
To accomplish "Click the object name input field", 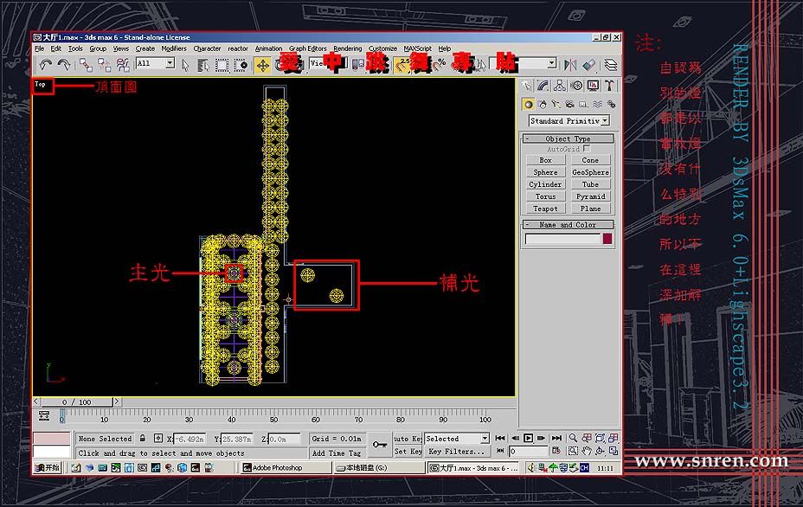I will pyautogui.click(x=562, y=239).
